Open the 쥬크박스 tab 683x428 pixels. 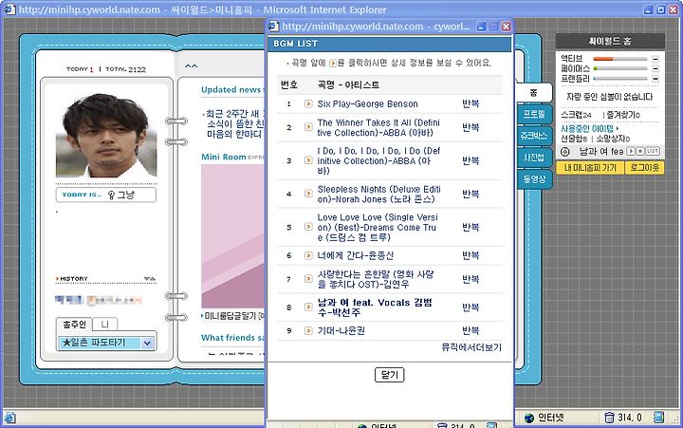point(534,136)
